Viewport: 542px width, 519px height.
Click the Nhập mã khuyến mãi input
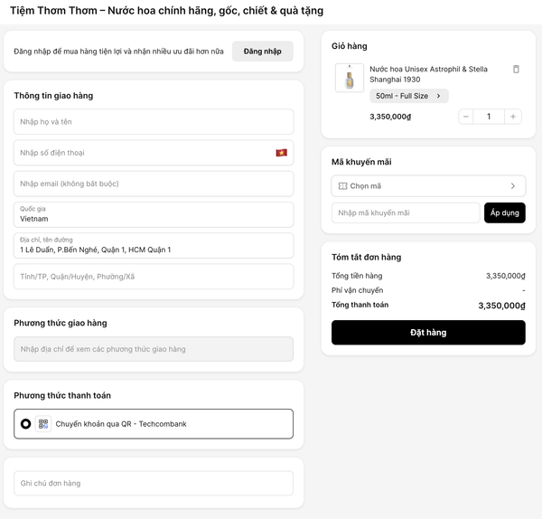[406, 212]
